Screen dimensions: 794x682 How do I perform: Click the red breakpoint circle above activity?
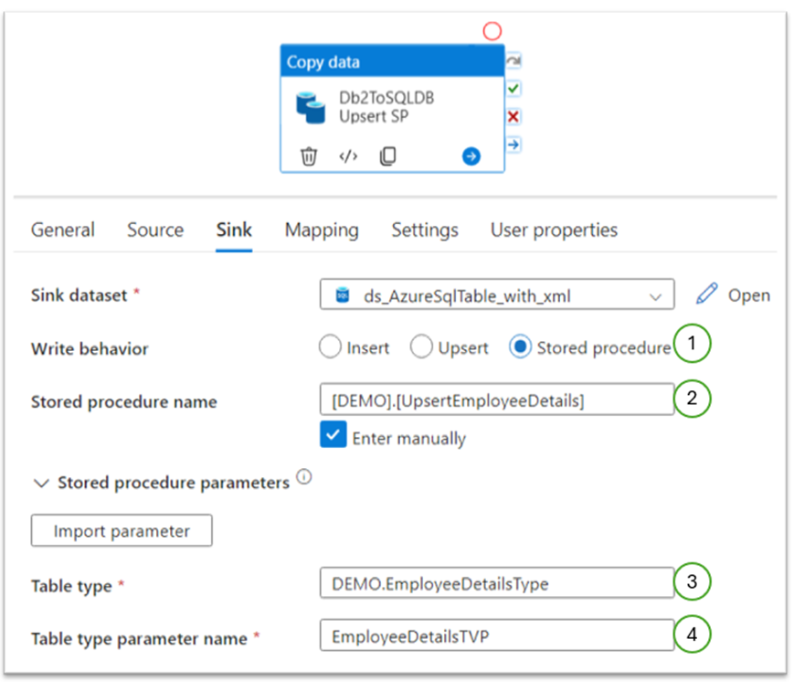pyautogui.click(x=492, y=31)
